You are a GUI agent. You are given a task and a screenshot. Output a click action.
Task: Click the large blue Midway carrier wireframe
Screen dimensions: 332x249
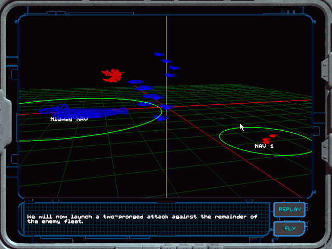tap(84, 111)
